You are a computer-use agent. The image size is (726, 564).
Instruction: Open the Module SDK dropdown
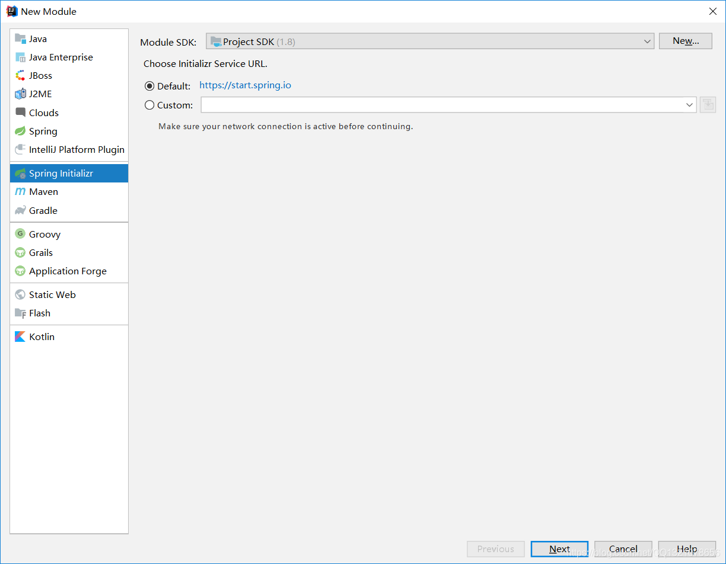coord(430,41)
